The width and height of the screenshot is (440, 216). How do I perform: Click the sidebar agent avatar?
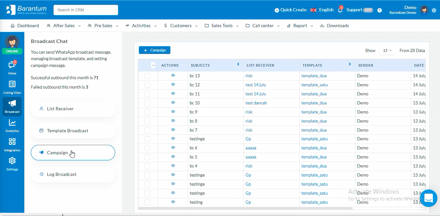click(12, 42)
